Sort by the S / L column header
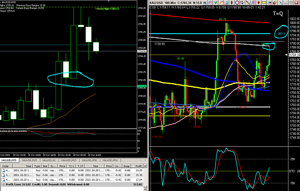 pos(71,166)
